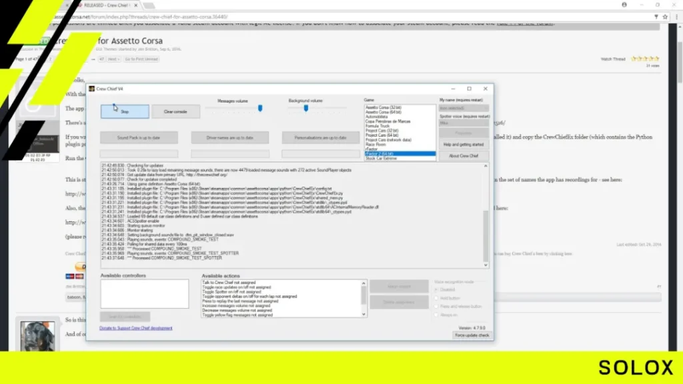Click 'Sound Pack is up to date' button
This screenshot has height=384, width=683.
[x=139, y=137]
